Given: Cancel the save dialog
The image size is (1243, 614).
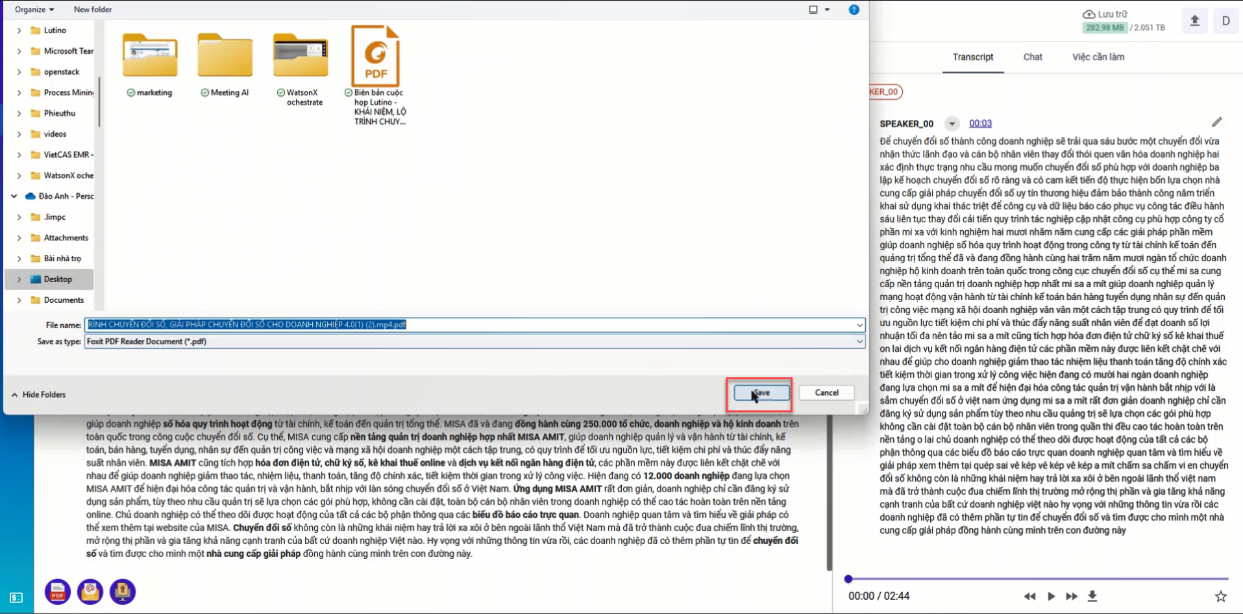Looking at the screenshot, I should pos(826,393).
